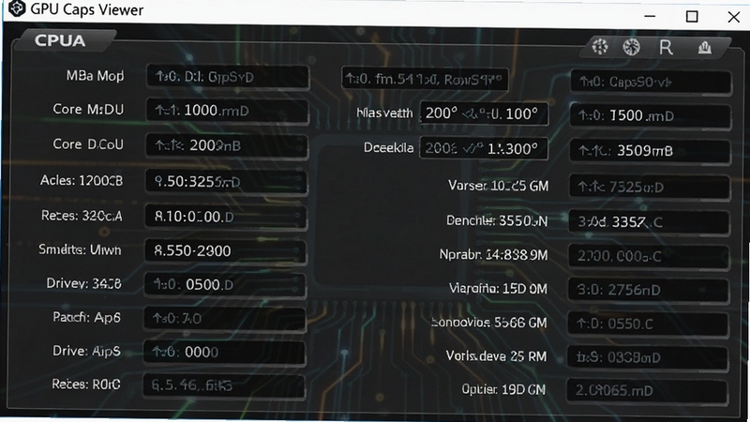750x422 pixels.
Task: Click the 'Vorls.deve 25 RM' label
Action: [496, 356]
